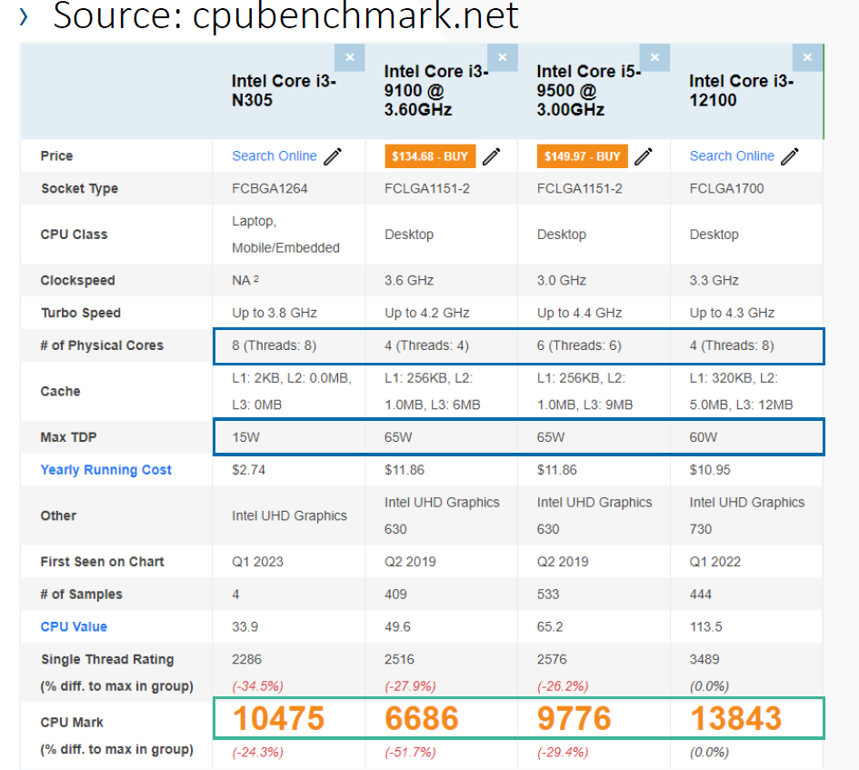Image resolution: width=859 pixels, height=770 pixels.
Task: Click single thread rating 2286
Action: pos(246,659)
